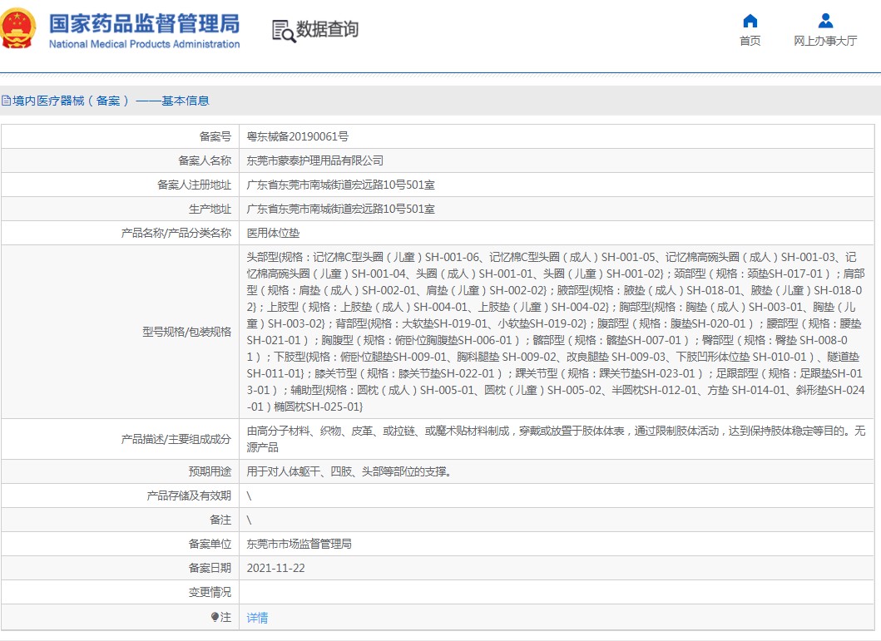Click the 备案日期 field label
This screenshot has height=641, width=881.
click(x=210, y=568)
